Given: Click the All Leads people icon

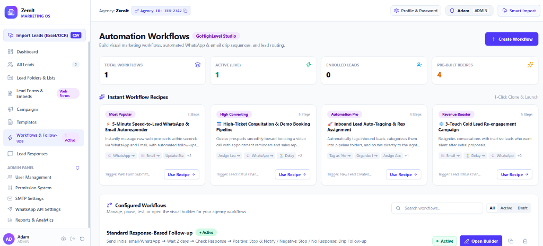Looking at the screenshot, I should click(11, 65).
